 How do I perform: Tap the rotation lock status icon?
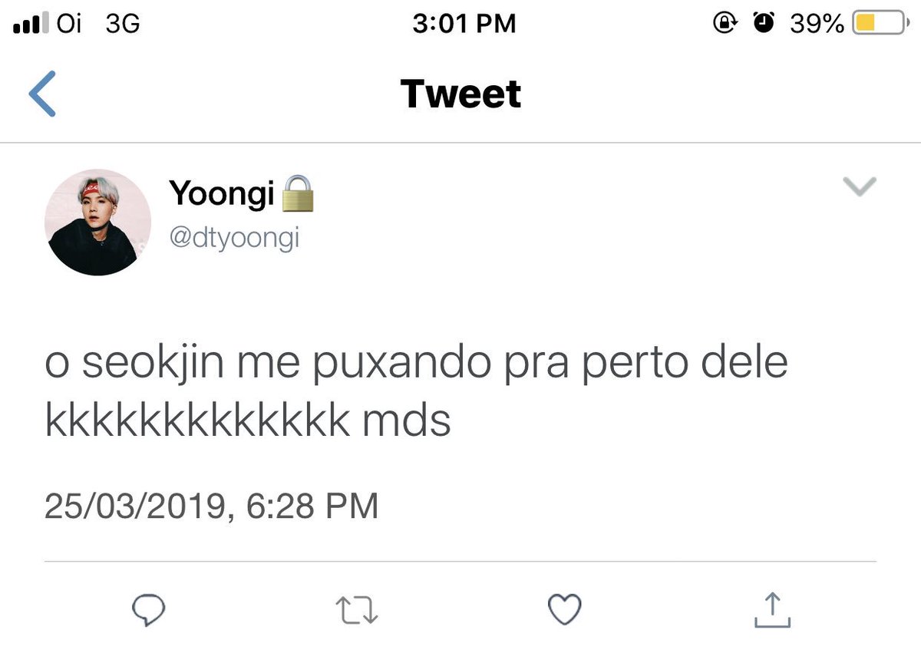pos(725,24)
